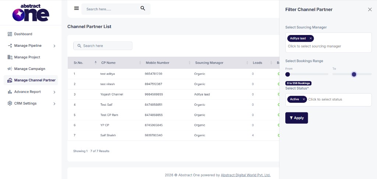The width and height of the screenshot is (377, 179).
Task: Select CP name Test CP Ram
Action: point(109,115)
